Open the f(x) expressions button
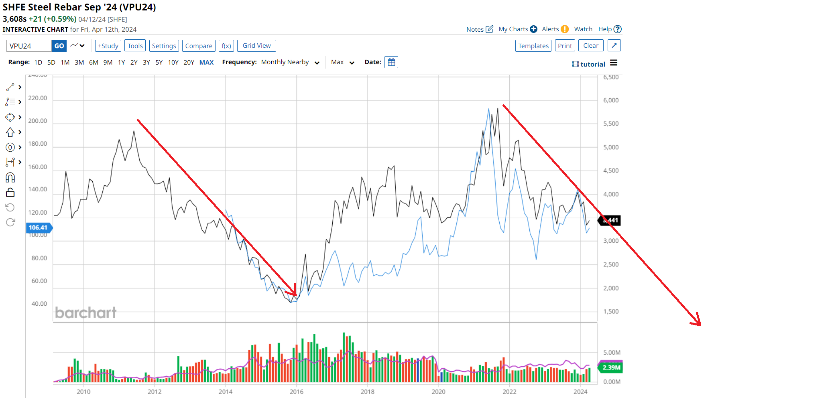 click(x=226, y=46)
